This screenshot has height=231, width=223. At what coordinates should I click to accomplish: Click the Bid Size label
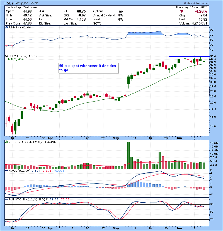pos(45,23)
